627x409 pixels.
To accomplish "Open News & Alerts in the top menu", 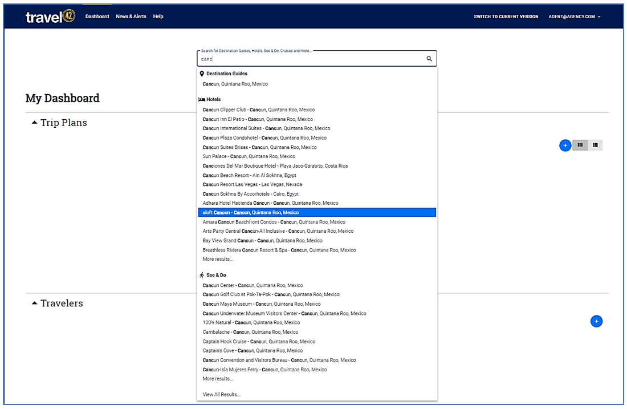I will (x=131, y=17).
